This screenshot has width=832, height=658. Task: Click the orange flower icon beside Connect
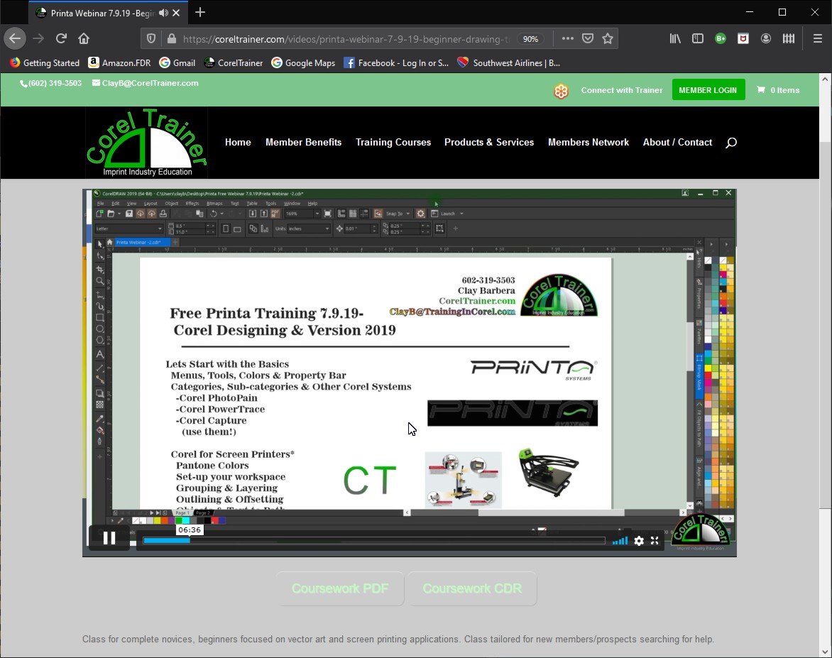pos(561,91)
